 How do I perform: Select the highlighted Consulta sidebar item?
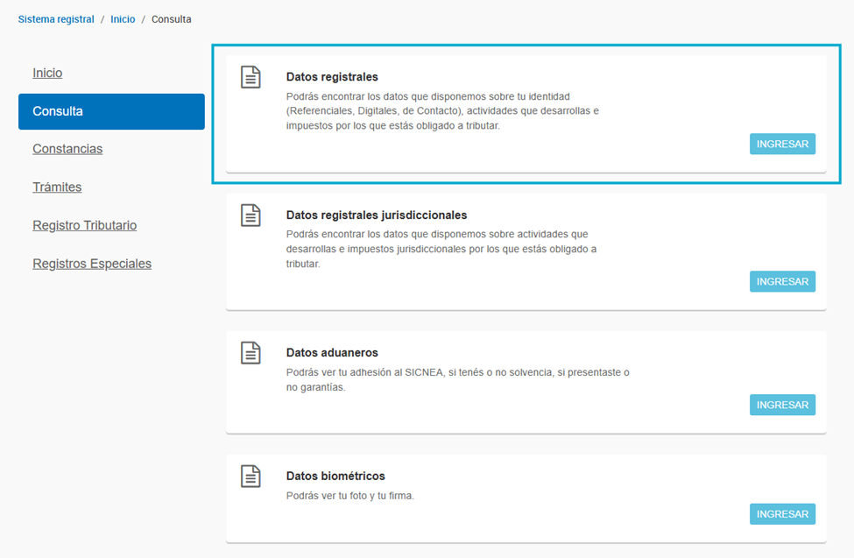click(111, 111)
